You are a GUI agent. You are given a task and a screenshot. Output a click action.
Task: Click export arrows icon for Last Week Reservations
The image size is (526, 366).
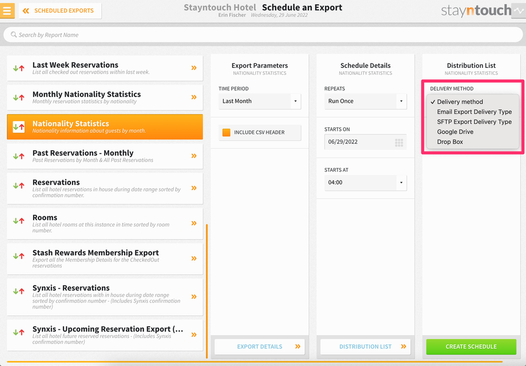(x=19, y=68)
